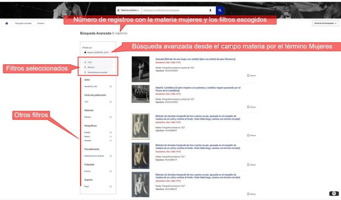Screen dimensions: 341x200
Task: Filter by author 'Wunderlich, Otto' facet
Action: coord(91,86)
